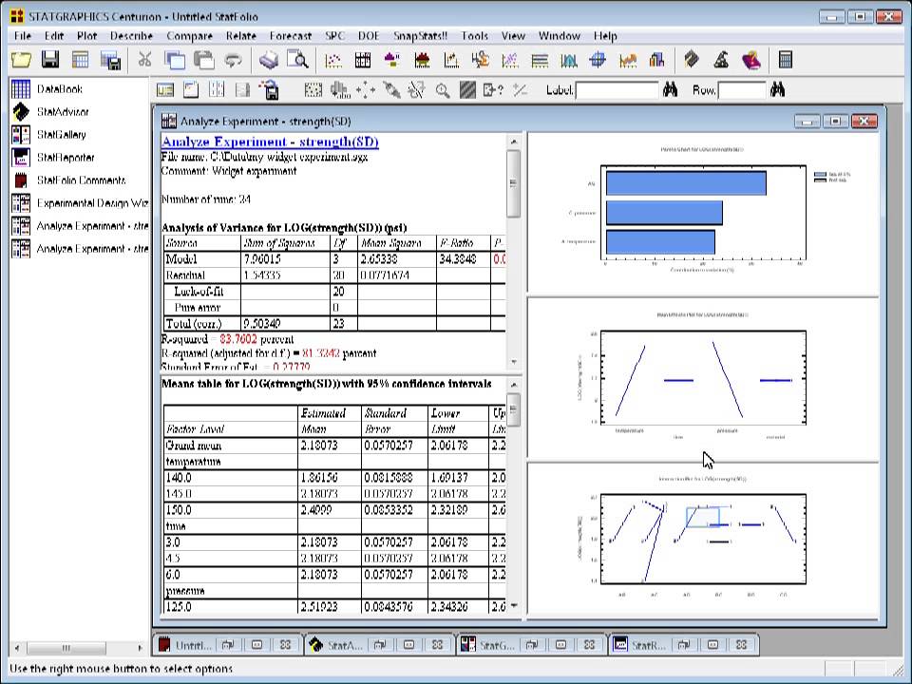Click the Grand mean estimated value 2.18073
The height and width of the screenshot is (684, 912).
319,446
